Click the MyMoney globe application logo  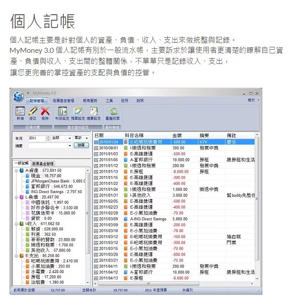(x=18, y=97)
